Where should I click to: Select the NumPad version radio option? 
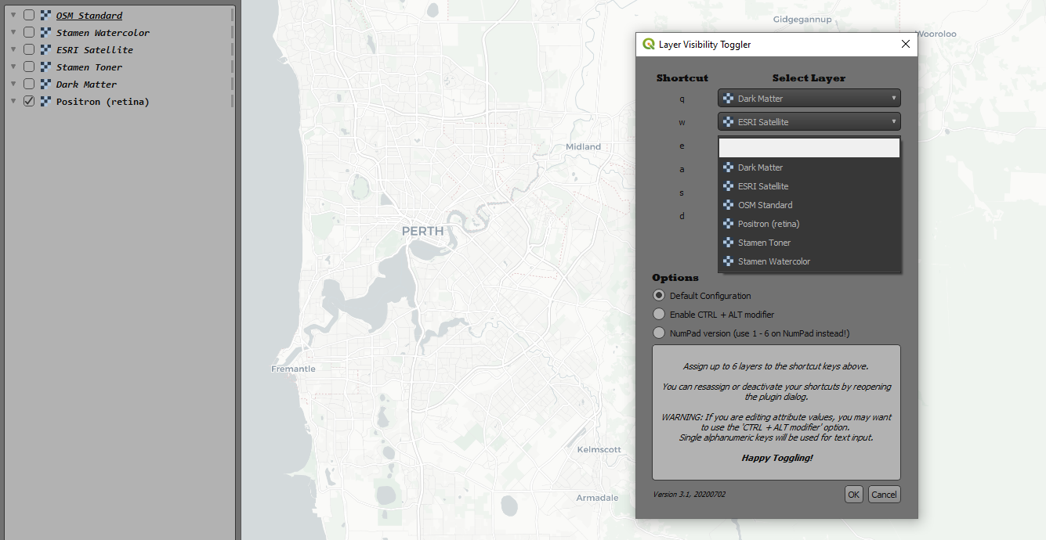coord(659,332)
